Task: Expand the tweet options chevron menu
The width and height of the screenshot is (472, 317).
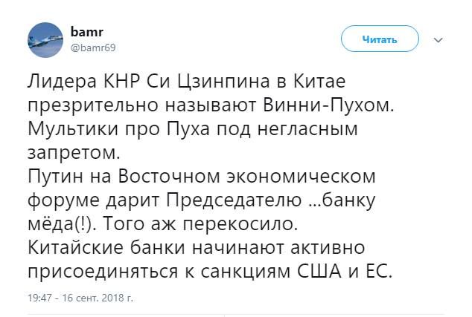Action: (438, 40)
